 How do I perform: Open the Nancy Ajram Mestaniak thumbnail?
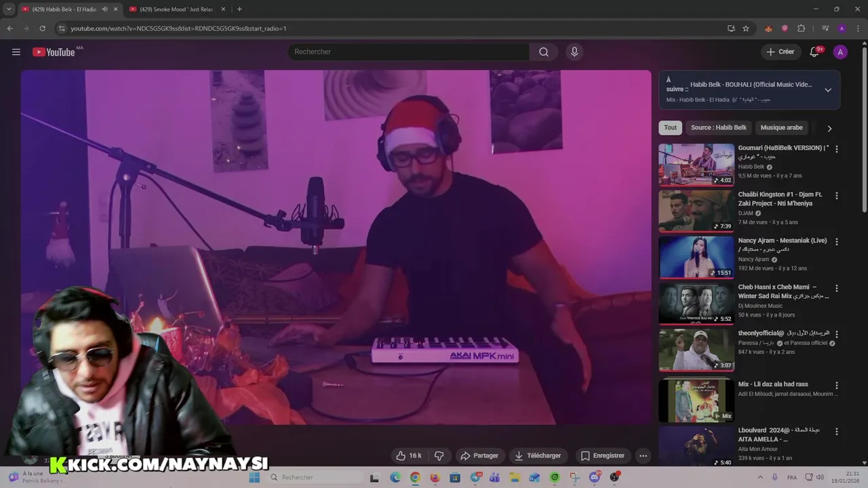(x=696, y=257)
